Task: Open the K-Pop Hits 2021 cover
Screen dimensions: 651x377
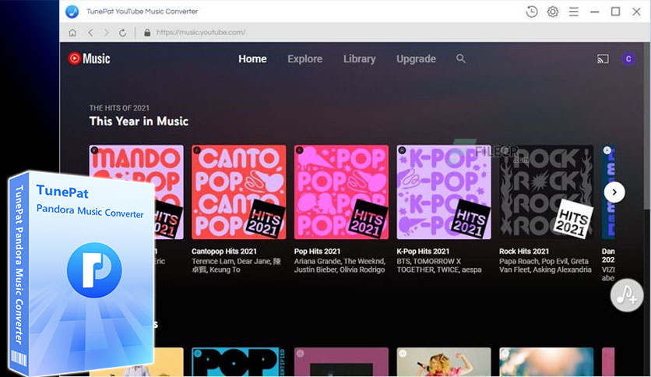Action: (x=444, y=192)
